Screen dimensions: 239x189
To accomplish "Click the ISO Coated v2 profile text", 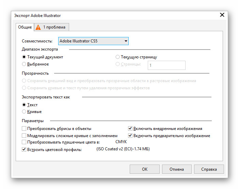I will click(x=123, y=149).
